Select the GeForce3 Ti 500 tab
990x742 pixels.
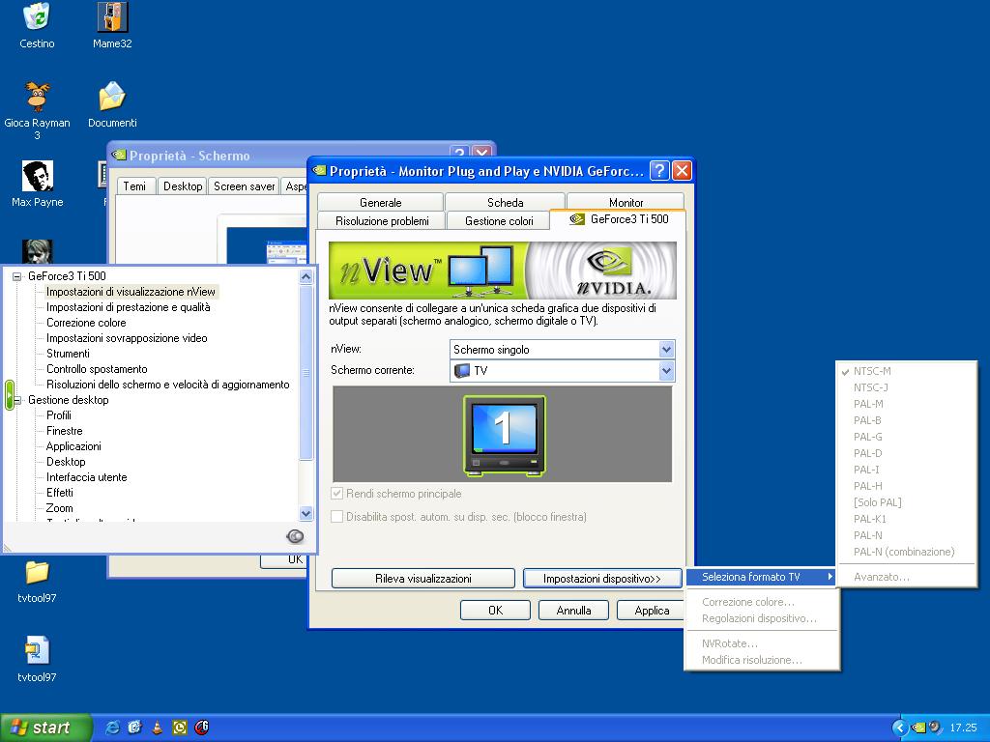click(619, 219)
